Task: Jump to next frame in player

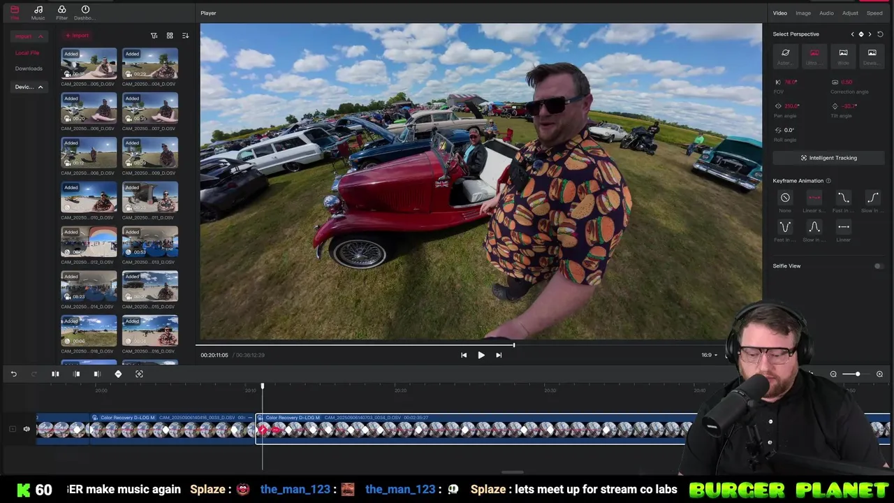Action: pyautogui.click(x=499, y=355)
